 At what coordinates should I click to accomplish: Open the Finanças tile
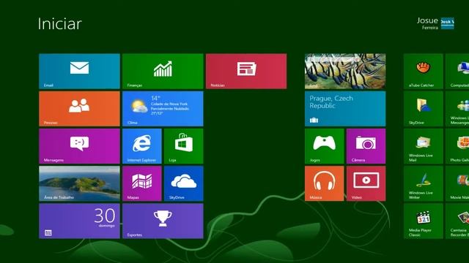pyautogui.click(x=163, y=72)
